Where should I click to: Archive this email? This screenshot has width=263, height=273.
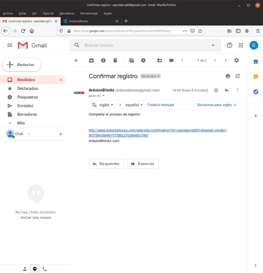click(91, 61)
